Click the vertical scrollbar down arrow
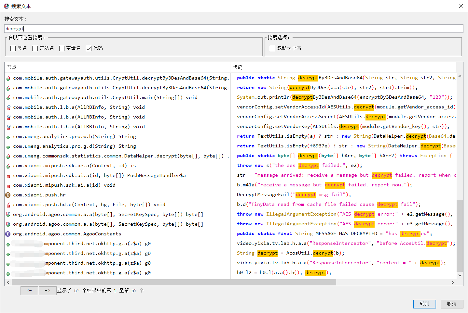Image resolution: width=468 pixels, height=313 pixels. coord(460,275)
